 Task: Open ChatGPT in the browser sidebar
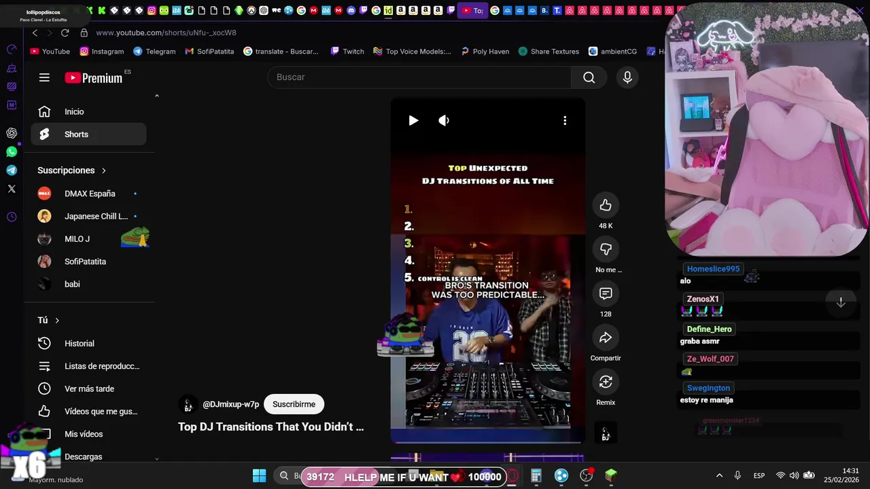[x=12, y=133]
